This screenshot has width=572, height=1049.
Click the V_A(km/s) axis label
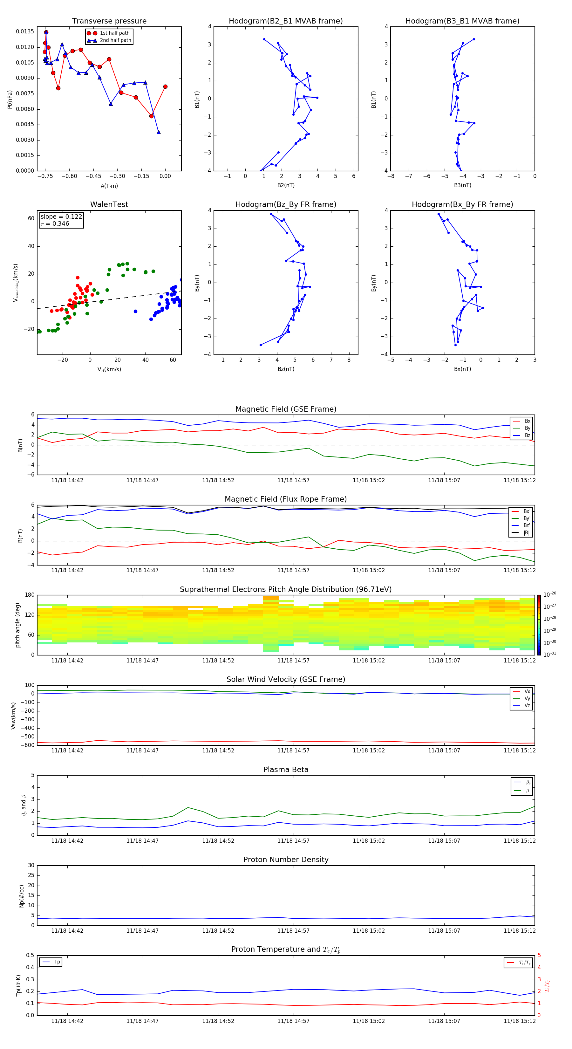click(109, 369)
